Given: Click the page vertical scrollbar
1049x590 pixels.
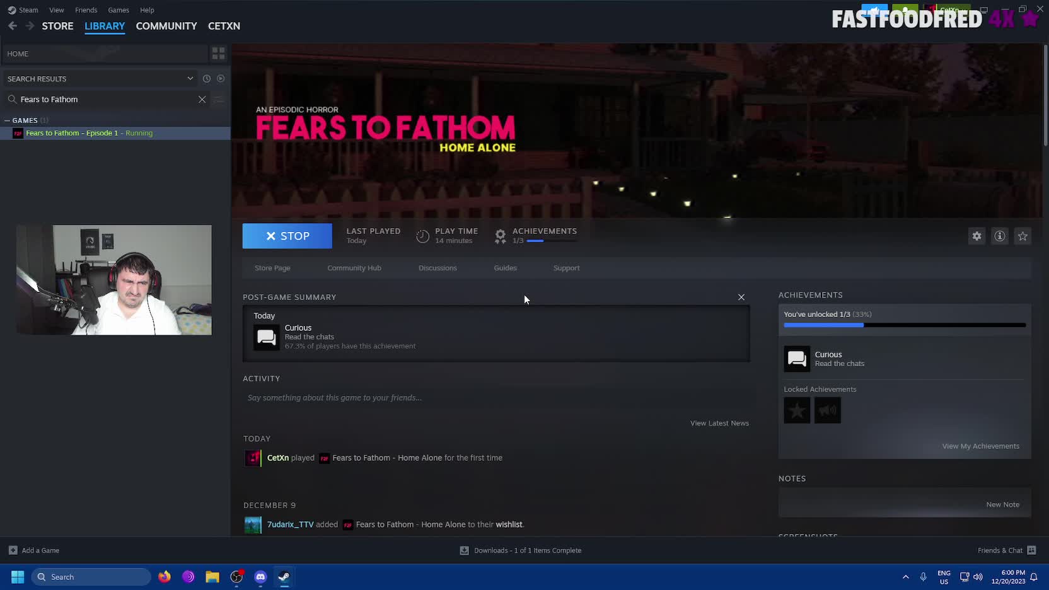Looking at the screenshot, I should (x=1045, y=96).
